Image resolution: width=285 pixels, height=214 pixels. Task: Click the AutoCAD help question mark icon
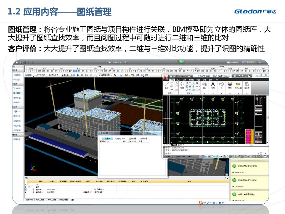249,76
